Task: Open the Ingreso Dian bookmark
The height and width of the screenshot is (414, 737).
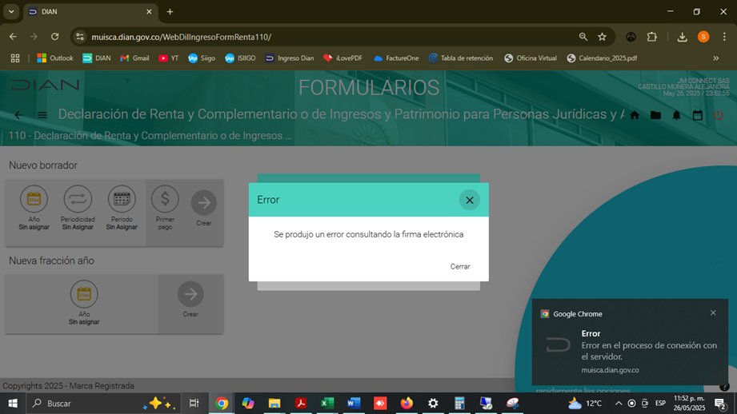Action: [x=290, y=58]
